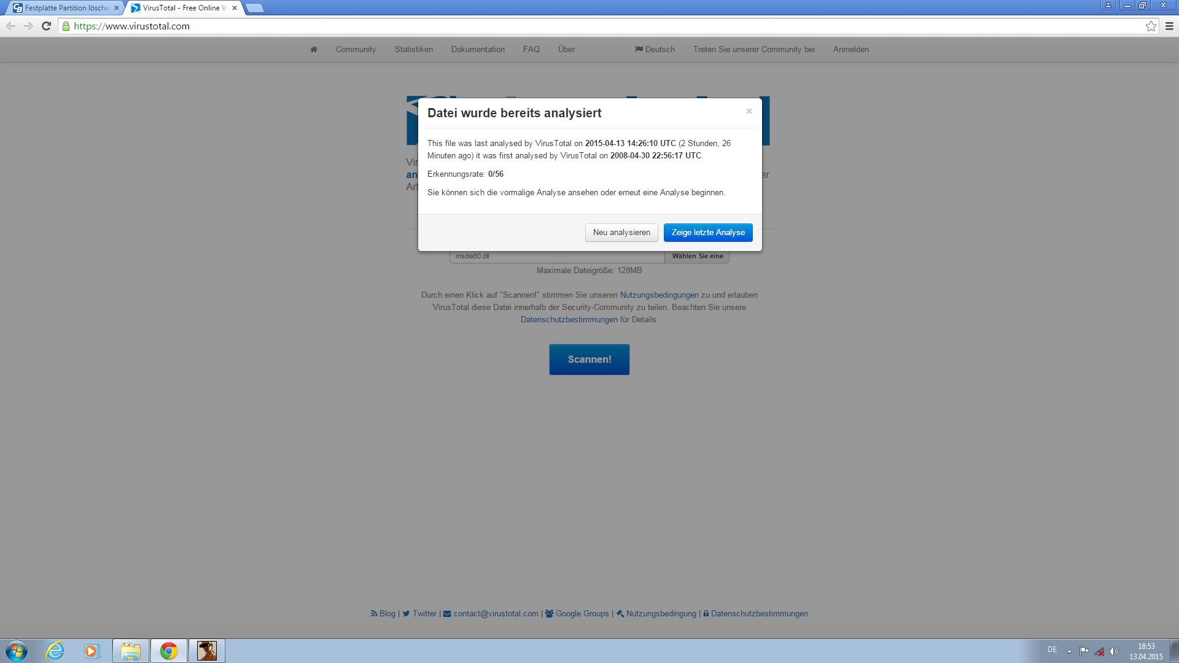Click the Scannen! button
Image resolution: width=1179 pixels, height=663 pixels.
(x=589, y=359)
